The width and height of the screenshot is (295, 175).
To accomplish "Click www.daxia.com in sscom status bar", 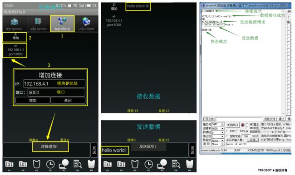I will 211,151.
